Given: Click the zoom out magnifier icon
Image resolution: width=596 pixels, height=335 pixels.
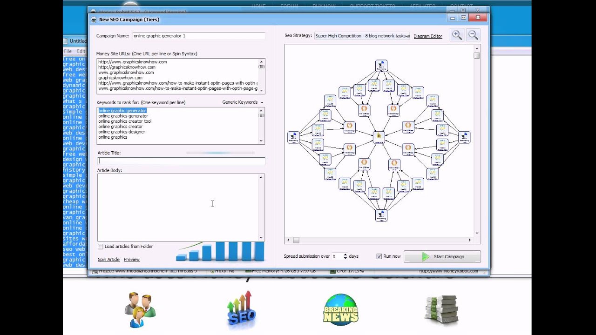Looking at the screenshot, I should [473, 35].
